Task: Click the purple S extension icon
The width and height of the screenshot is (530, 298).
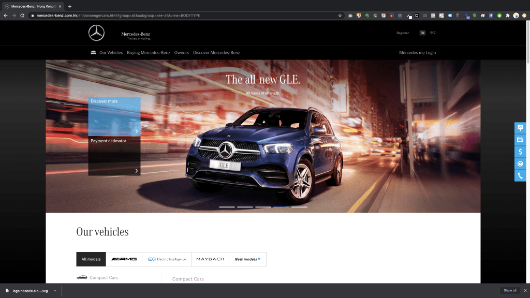Action: 458,16
